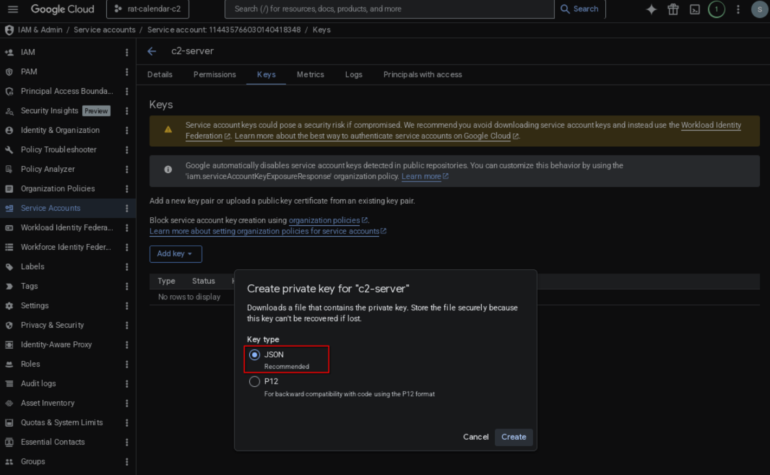Click the Groups people icon in sidebar
This screenshot has height=475, width=770.
pyautogui.click(x=9, y=462)
